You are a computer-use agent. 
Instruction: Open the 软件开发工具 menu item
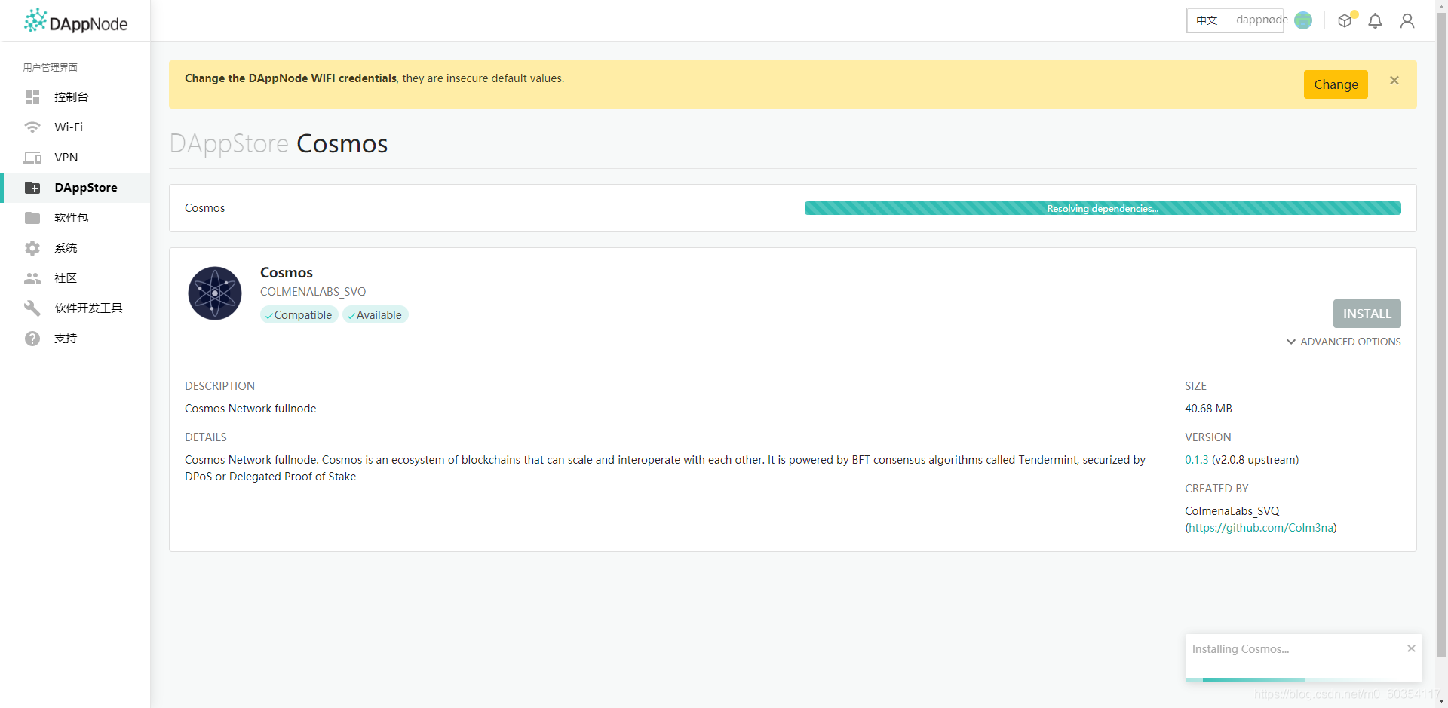click(77, 308)
